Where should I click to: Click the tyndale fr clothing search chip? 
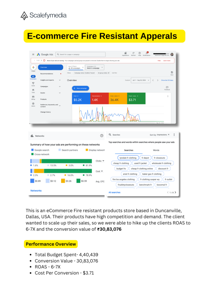click(x=128, y=158)
